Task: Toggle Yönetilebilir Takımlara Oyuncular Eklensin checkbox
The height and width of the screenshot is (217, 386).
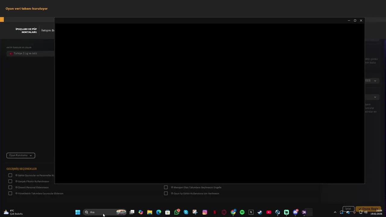Action: click(x=10, y=193)
